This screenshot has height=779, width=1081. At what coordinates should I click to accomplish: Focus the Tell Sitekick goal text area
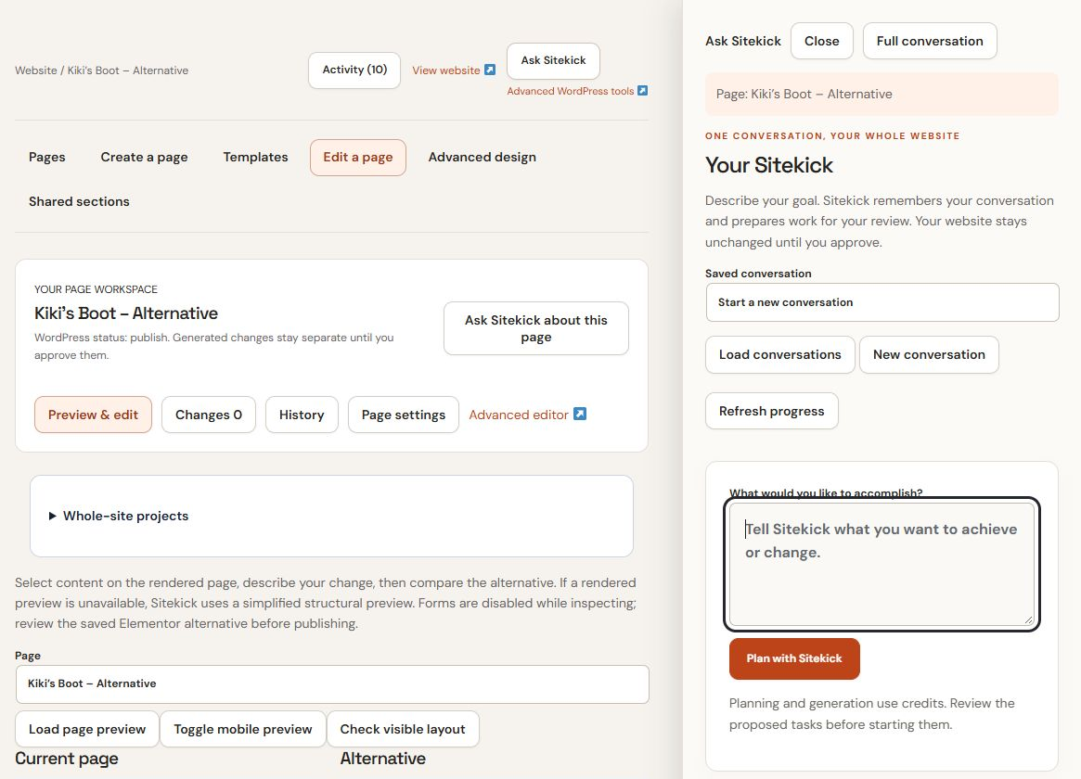click(882, 564)
